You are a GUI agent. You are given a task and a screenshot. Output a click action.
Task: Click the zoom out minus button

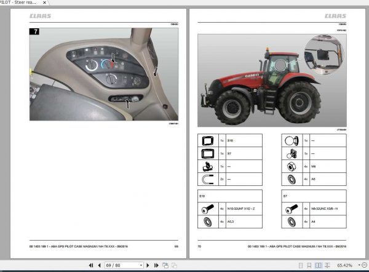365,265
